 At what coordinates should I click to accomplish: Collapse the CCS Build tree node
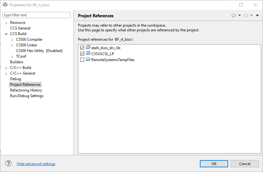[x=6, y=34]
